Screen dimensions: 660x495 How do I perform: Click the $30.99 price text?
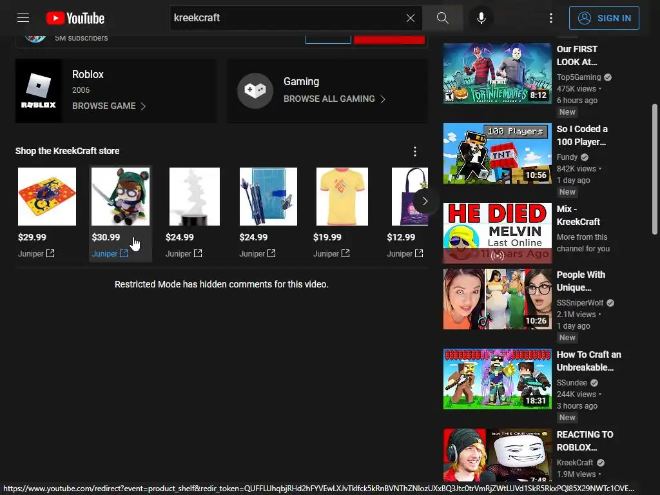(x=106, y=237)
